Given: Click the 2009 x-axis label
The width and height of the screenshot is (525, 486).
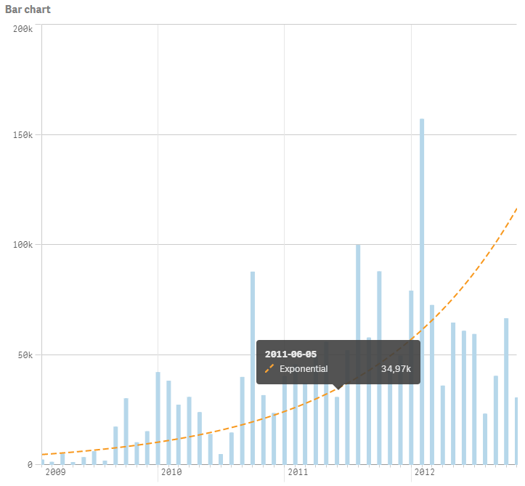Looking at the screenshot, I should 56,472.
